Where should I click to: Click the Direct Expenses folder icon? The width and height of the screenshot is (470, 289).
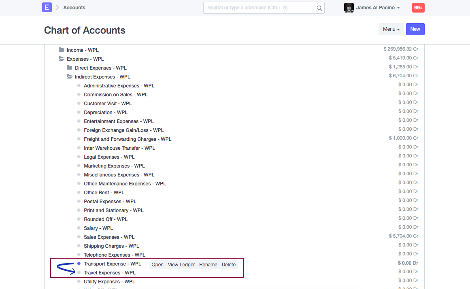(70, 68)
